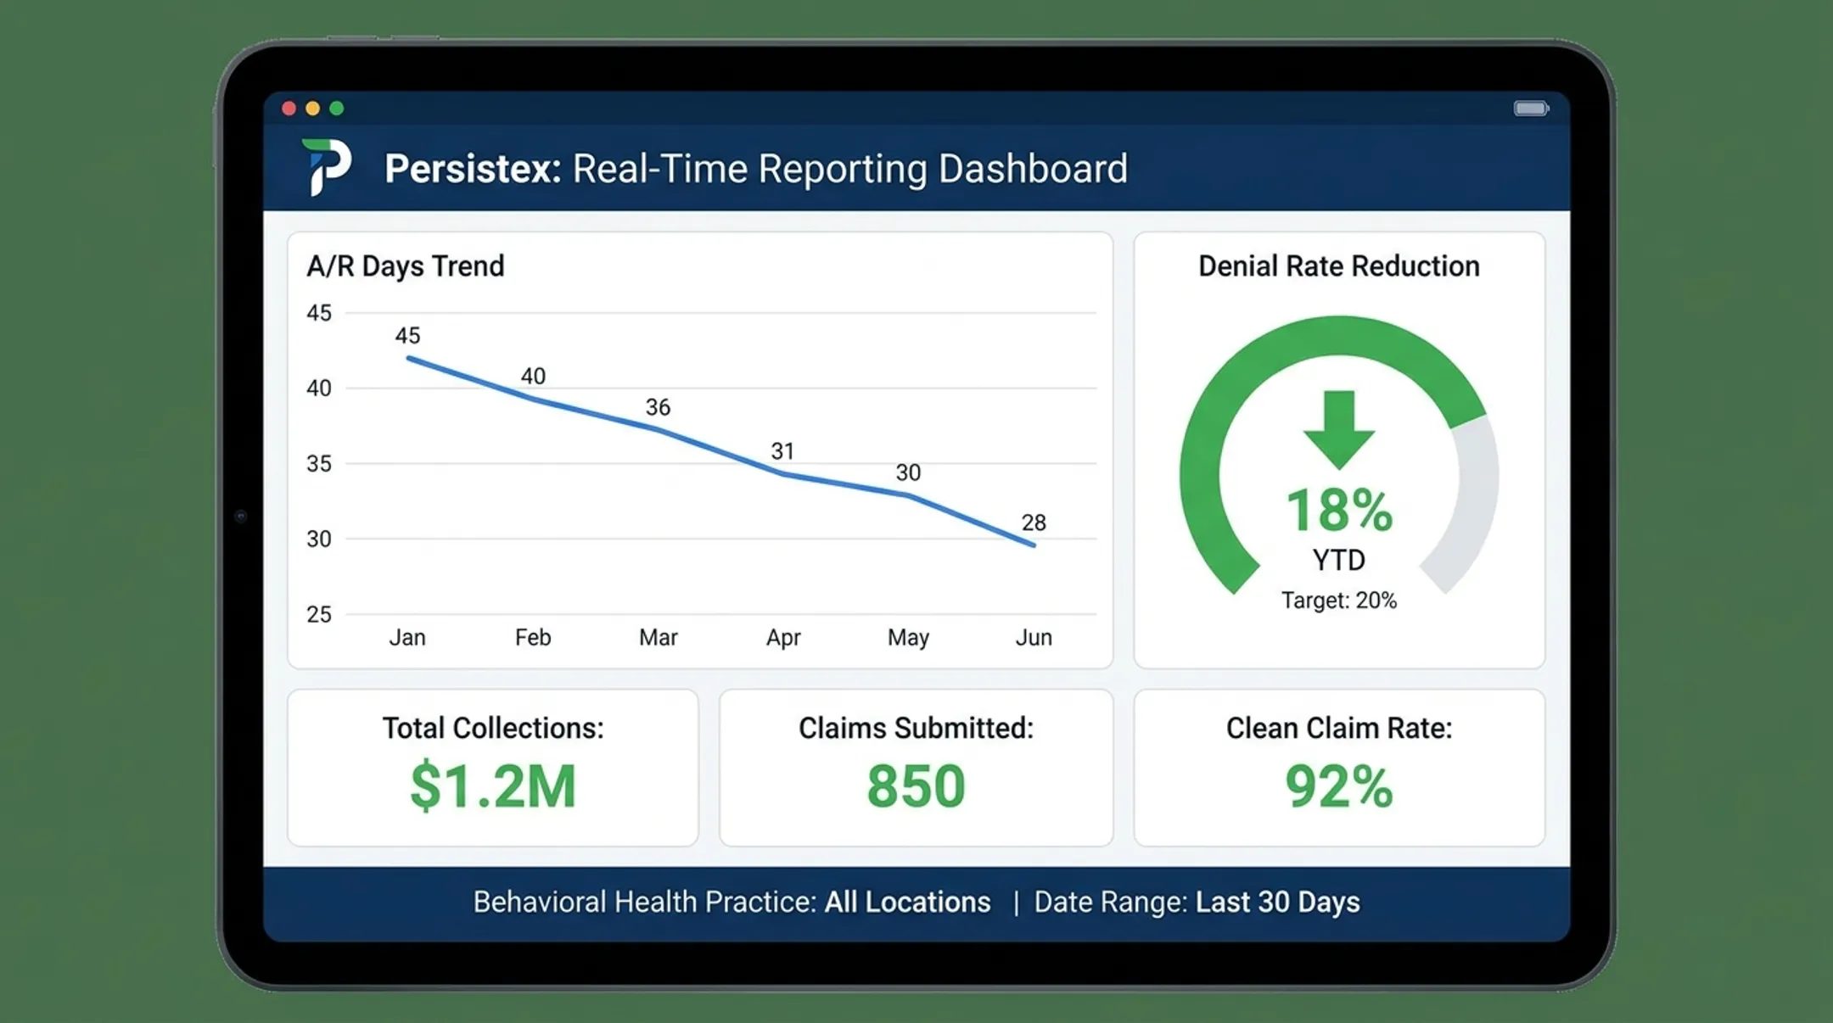1833x1023 pixels.
Task: Click the battery indicator icon
Action: (1532, 109)
